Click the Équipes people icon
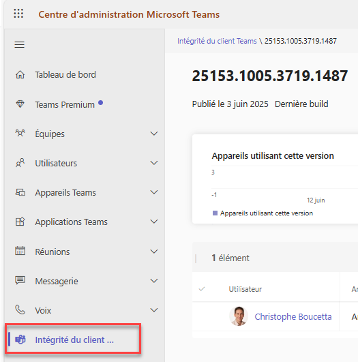This screenshot has height=362, width=358. (20, 134)
